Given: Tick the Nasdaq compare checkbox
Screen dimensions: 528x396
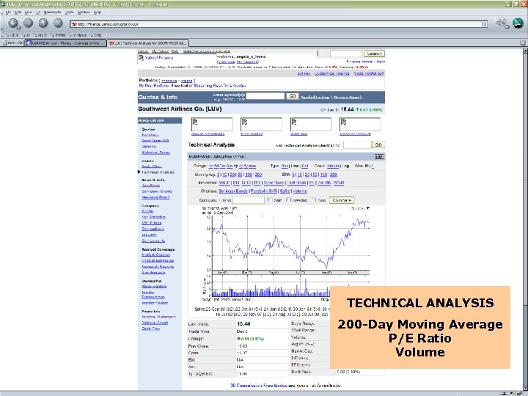Looking at the screenshot, I should pos(288,199).
